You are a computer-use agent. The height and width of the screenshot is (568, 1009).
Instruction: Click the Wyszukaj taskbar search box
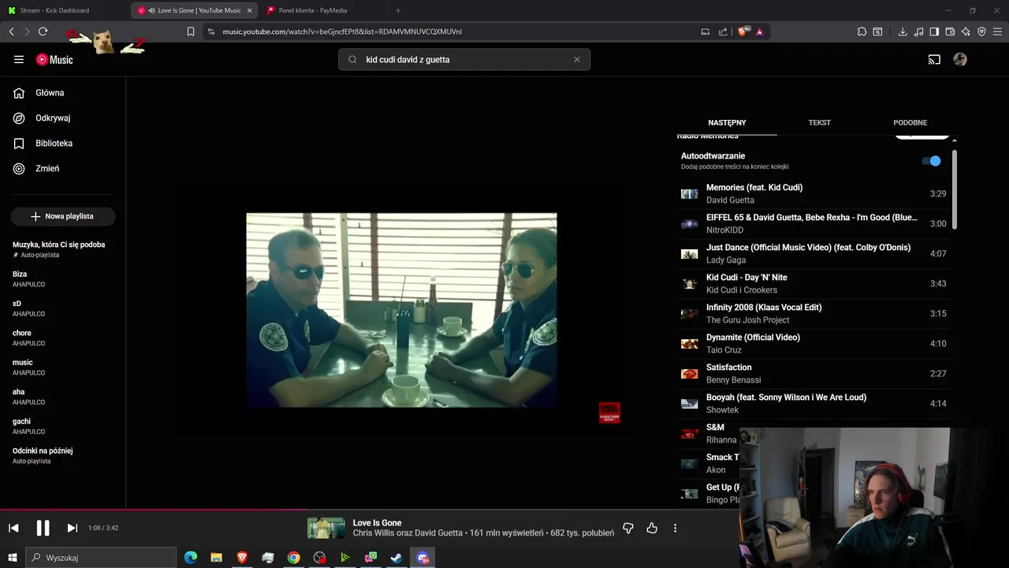tap(100, 558)
